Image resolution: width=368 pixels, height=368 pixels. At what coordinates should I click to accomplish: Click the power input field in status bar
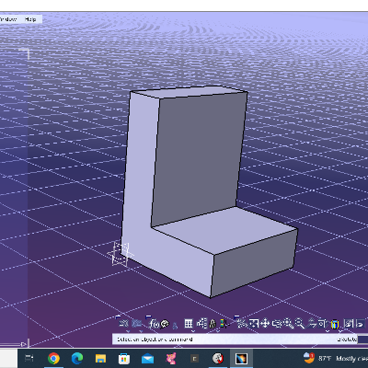coord(362,339)
